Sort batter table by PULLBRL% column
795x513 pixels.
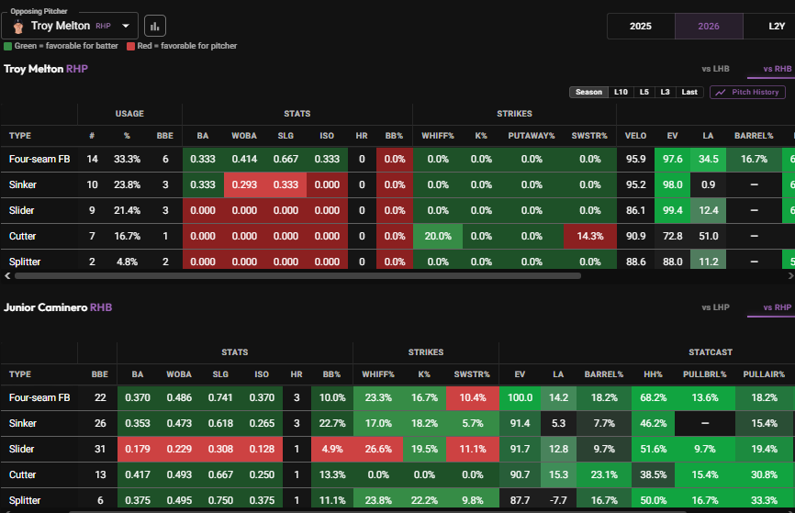705,374
